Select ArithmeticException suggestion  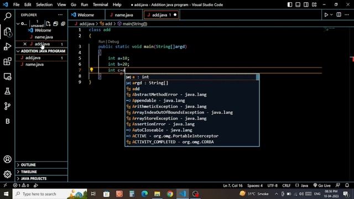pos(191,106)
